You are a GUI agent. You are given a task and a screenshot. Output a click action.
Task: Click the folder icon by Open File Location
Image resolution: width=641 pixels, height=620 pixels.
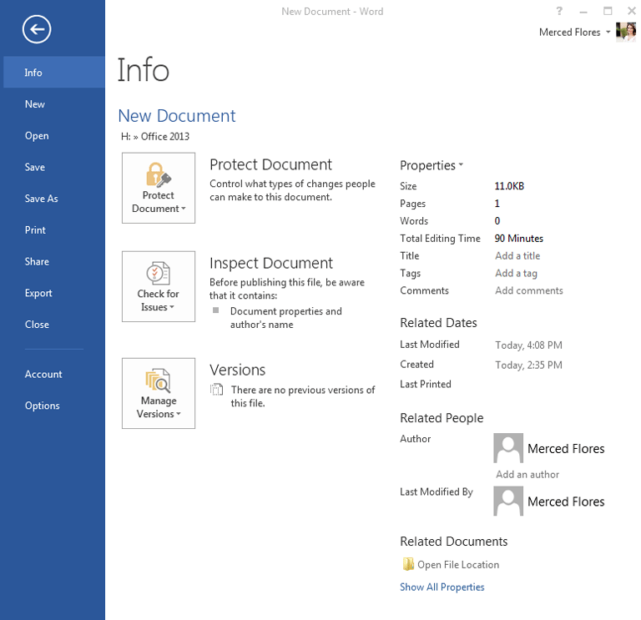point(407,564)
